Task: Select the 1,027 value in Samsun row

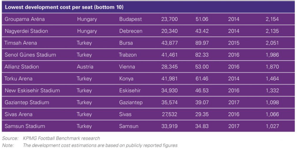Action: pyautogui.click(x=272, y=126)
